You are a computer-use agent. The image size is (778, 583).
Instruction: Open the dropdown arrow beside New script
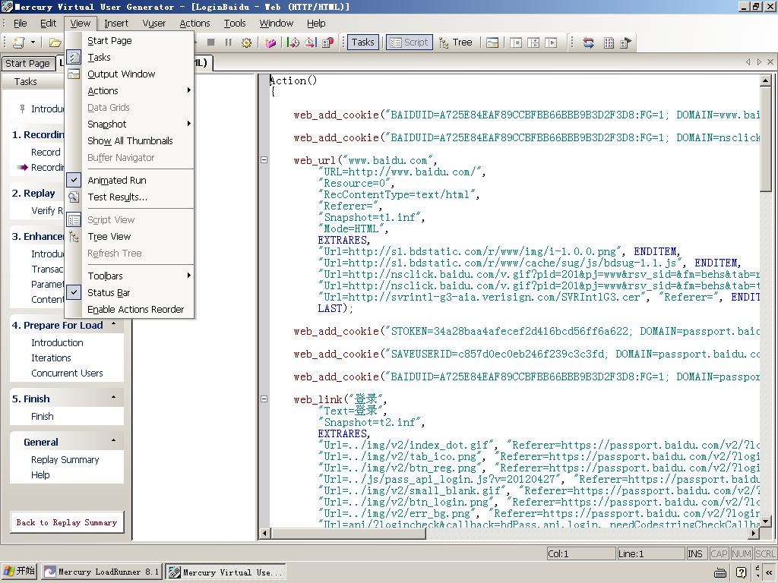click(33, 43)
